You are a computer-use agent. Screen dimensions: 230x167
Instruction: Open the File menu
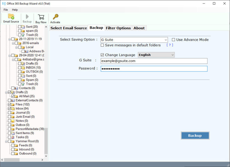pyautogui.click(x=6, y=10)
